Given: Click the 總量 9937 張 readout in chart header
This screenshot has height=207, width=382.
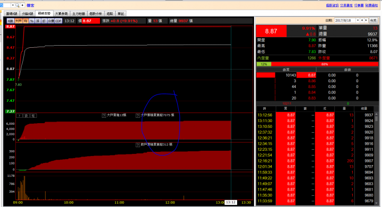Looking at the screenshot, I should [x=181, y=21].
